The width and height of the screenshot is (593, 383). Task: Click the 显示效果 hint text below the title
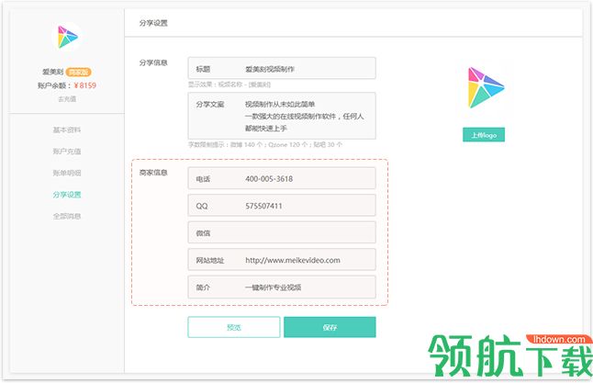(229, 84)
